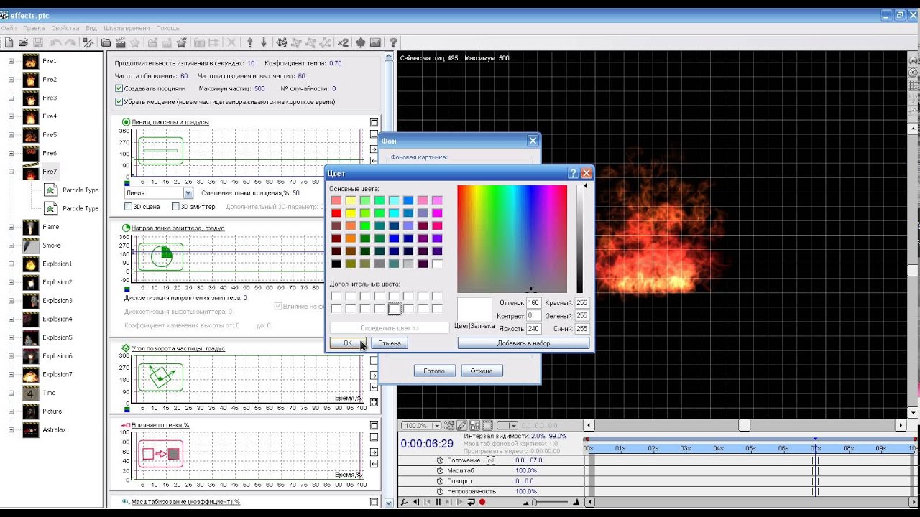This screenshot has width=920, height=517.
Task: Open the Помощь menu
Action: coord(168,28)
